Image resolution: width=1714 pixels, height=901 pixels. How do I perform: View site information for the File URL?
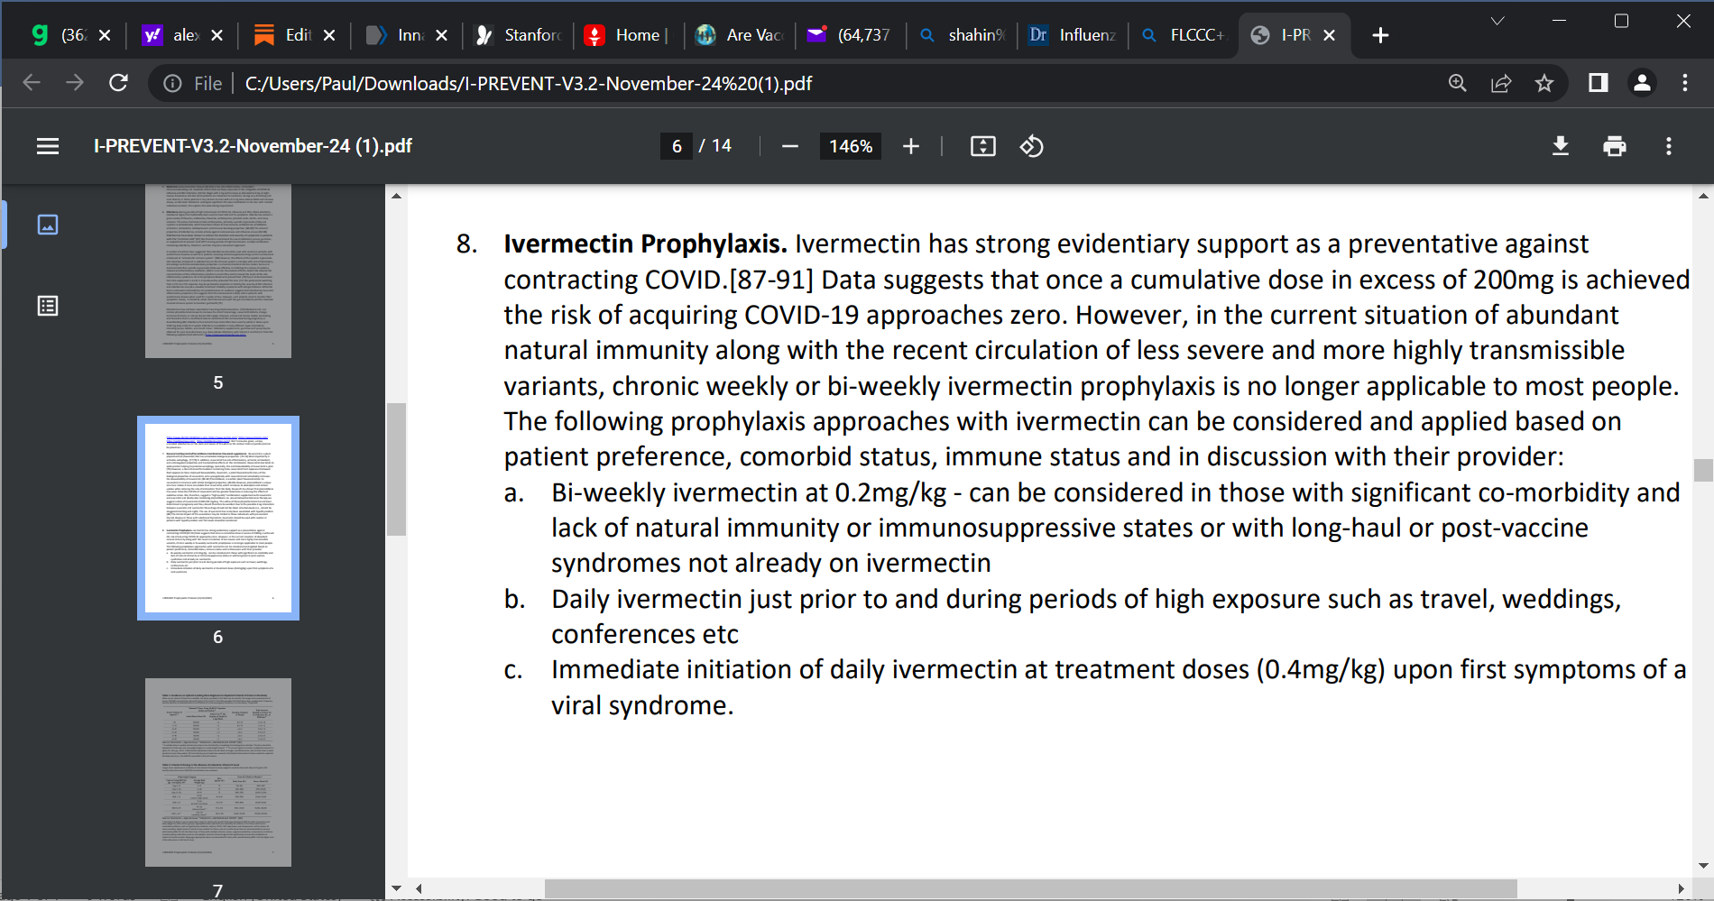172,83
